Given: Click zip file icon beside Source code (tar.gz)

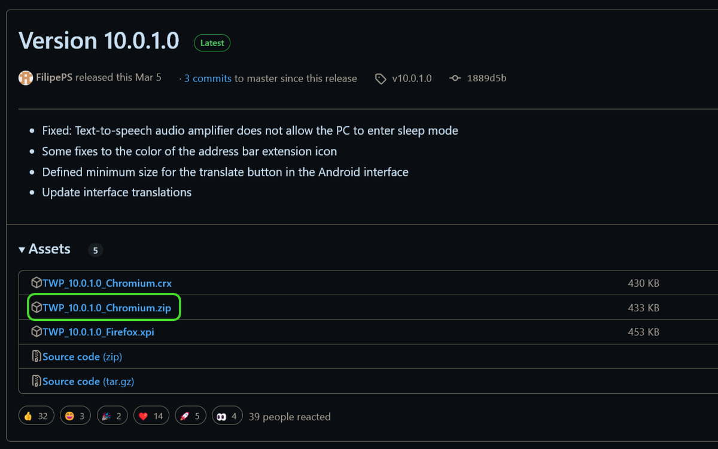Looking at the screenshot, I should point(36,381).
